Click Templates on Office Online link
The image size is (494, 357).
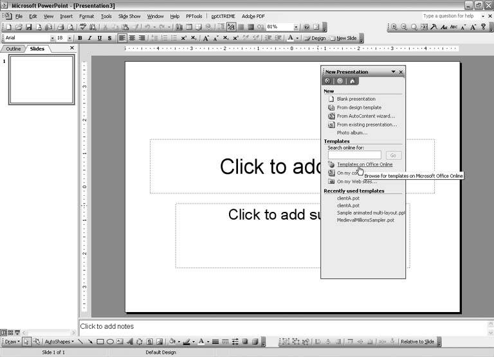coord(365,164)
